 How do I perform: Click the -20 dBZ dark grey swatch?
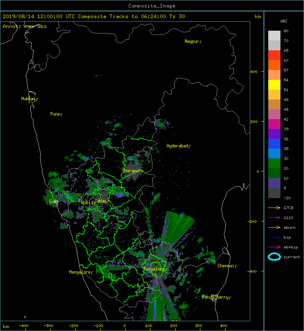tap(274, 193)
